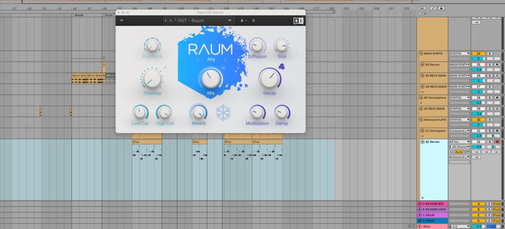Set 32 Serum monitoring to Auto
505x229 pixels.
(459, 152)
